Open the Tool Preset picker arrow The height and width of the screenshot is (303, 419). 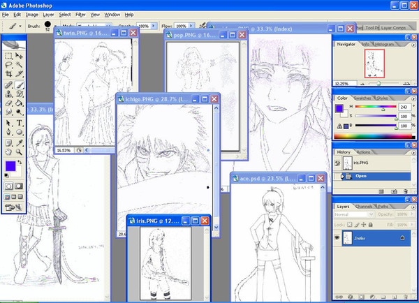(x=20, y=27)
